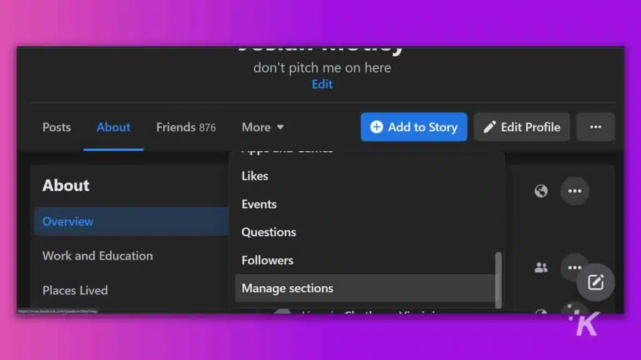The height and width of the screenshot is (360, 641).
Task: Click the ellipsis beside the globe icon
Action: pyautogui.click(x=575, y=191)
